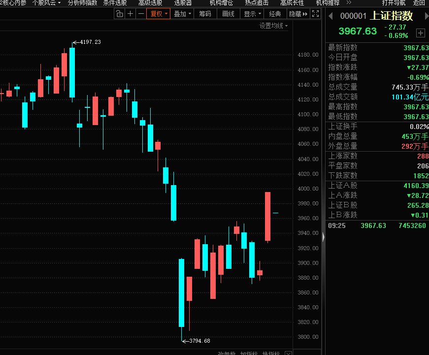Expand the 叠加 overlay dropdown
The width and height of the screenshot is (429, 355).
click(182, 14)
